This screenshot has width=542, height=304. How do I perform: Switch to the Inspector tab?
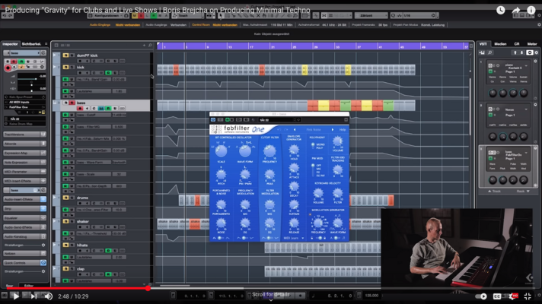(x=11, y=44)
